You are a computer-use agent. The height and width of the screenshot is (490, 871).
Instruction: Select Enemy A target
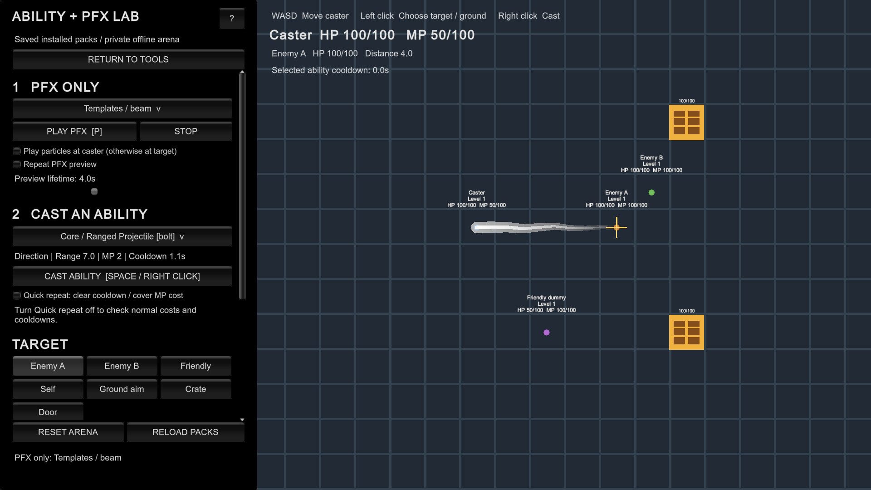pos(48,366)
